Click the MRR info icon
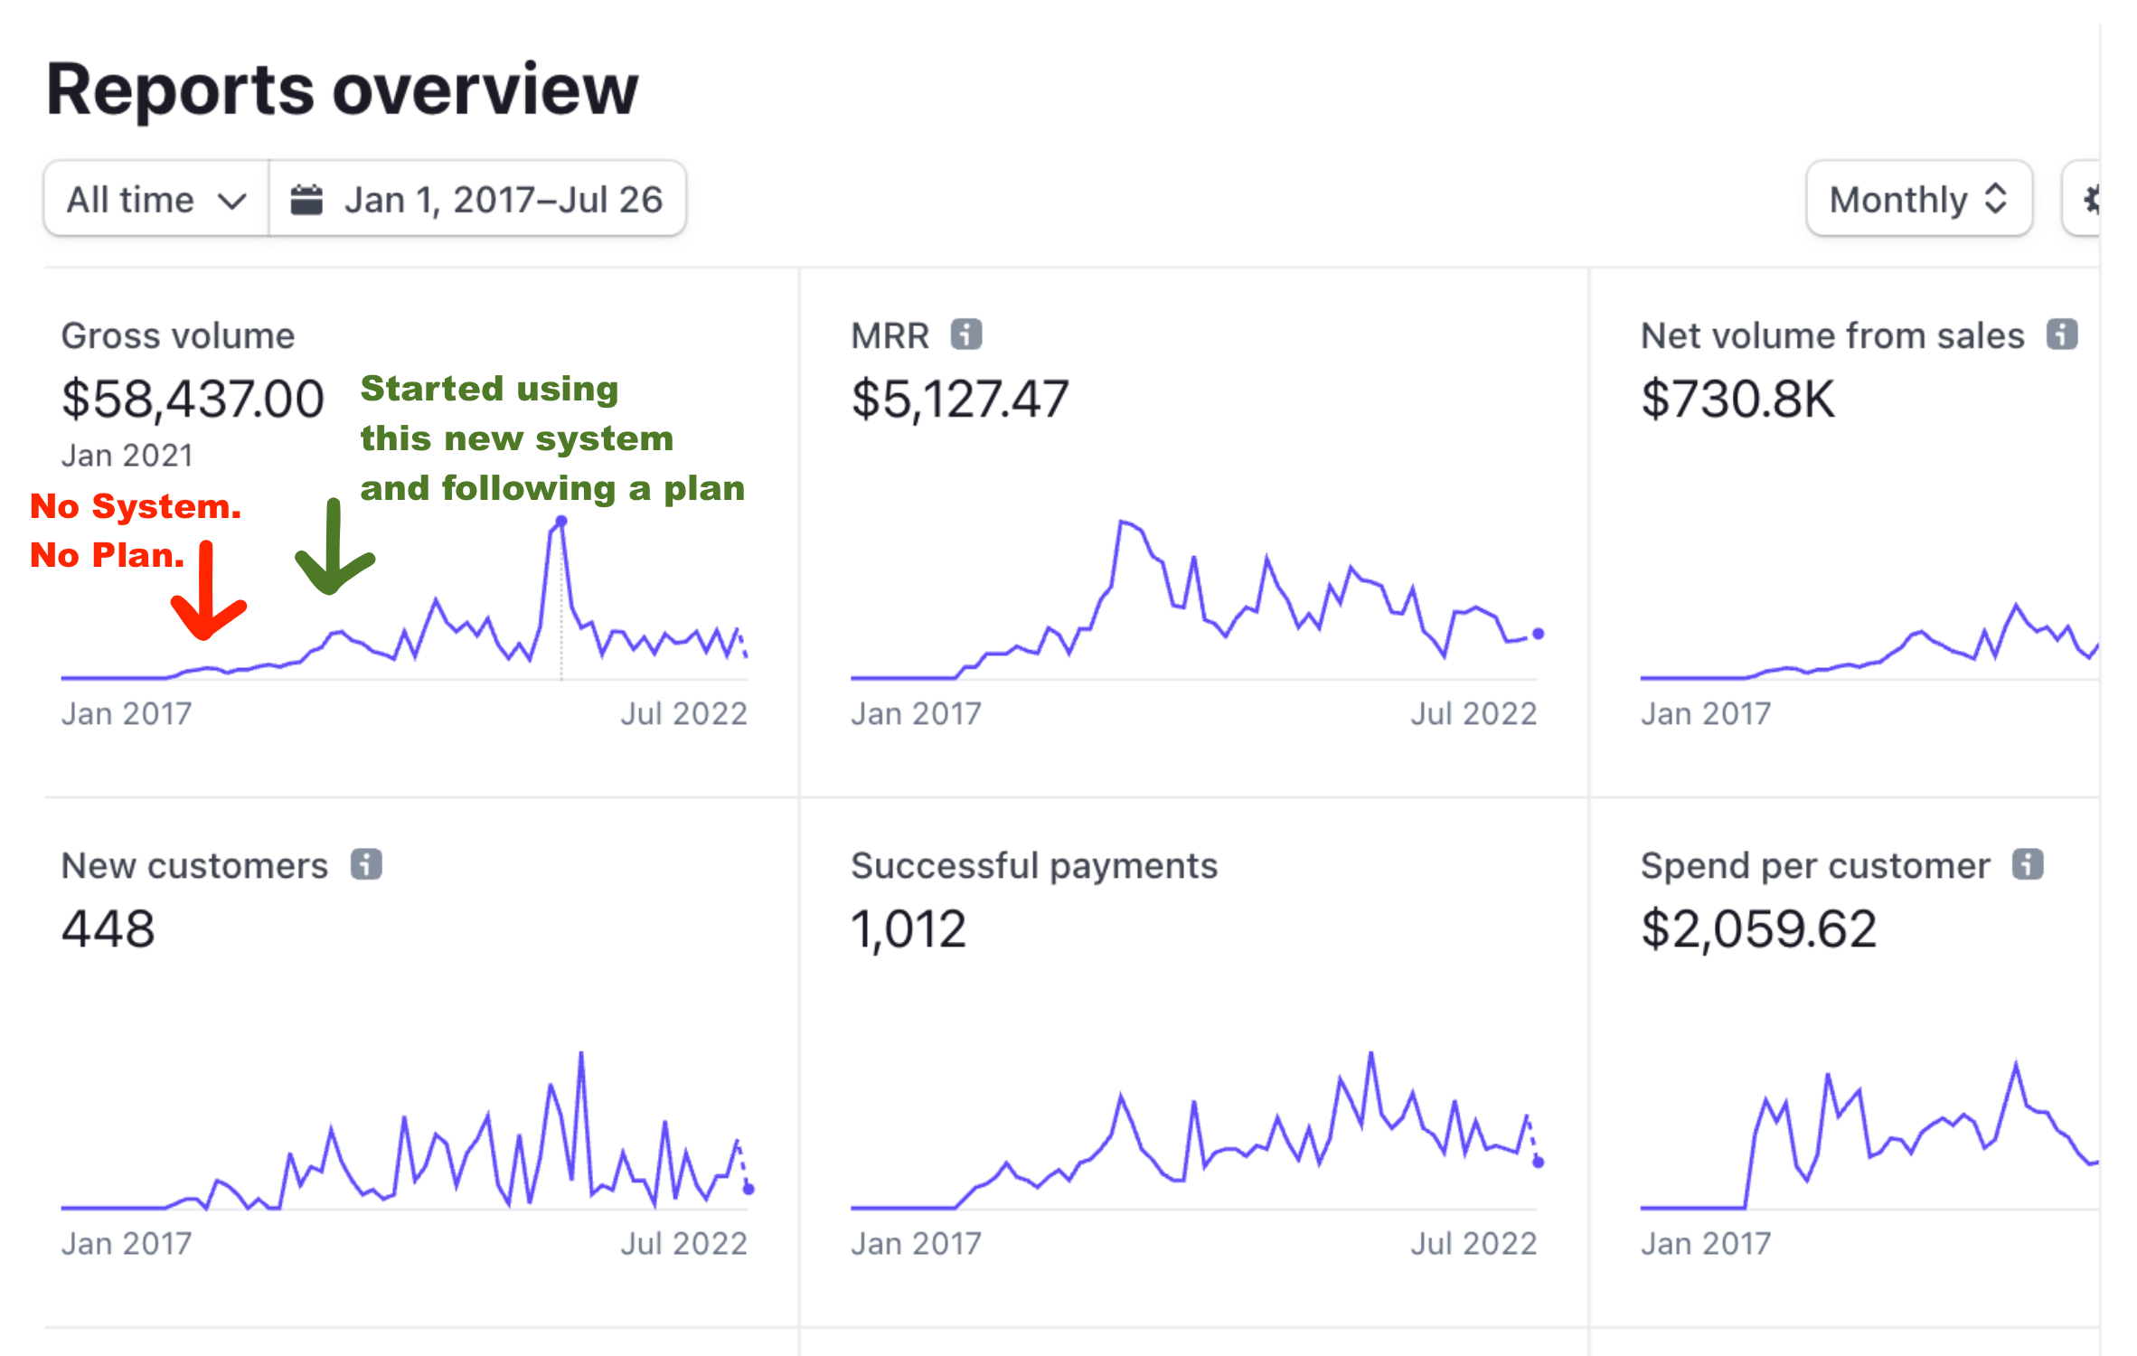Screen dimensions: 2137x1356 [x=965, y=334]
